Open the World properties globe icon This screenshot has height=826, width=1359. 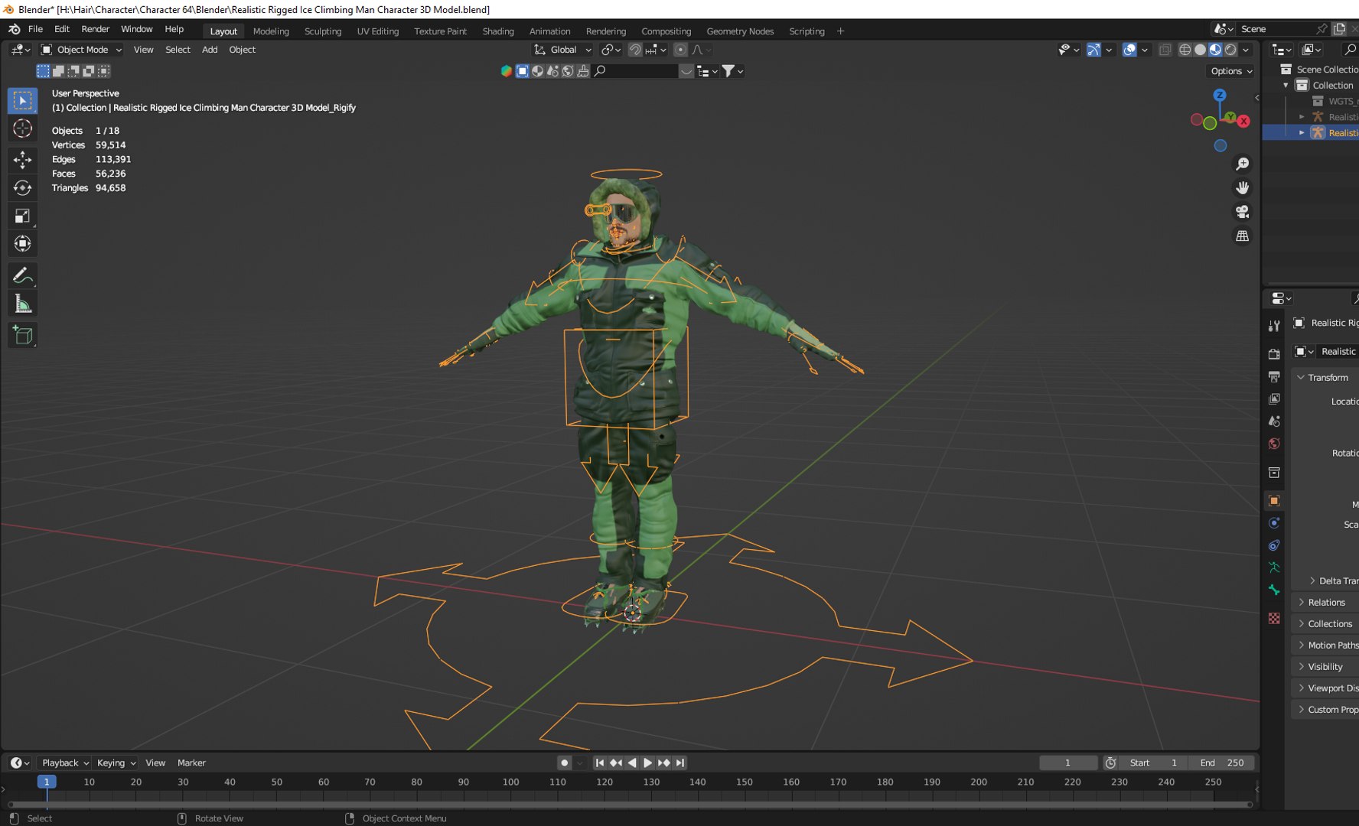pos(1274,444)
